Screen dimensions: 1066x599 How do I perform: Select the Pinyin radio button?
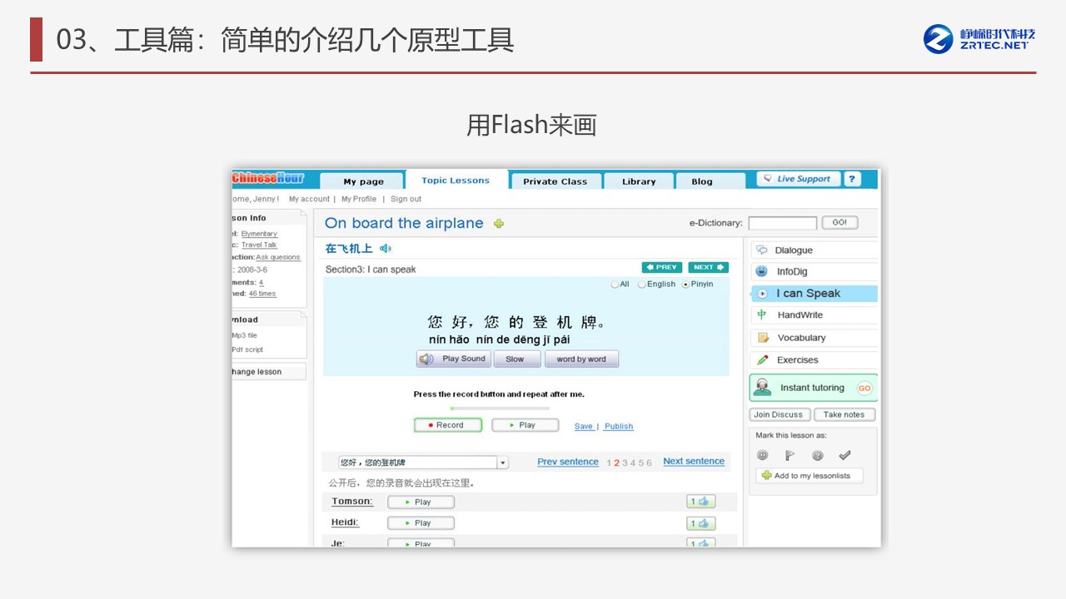click(686, 285)
